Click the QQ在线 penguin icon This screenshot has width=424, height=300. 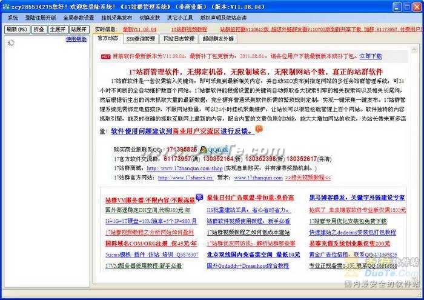click(x=204, y=149)
